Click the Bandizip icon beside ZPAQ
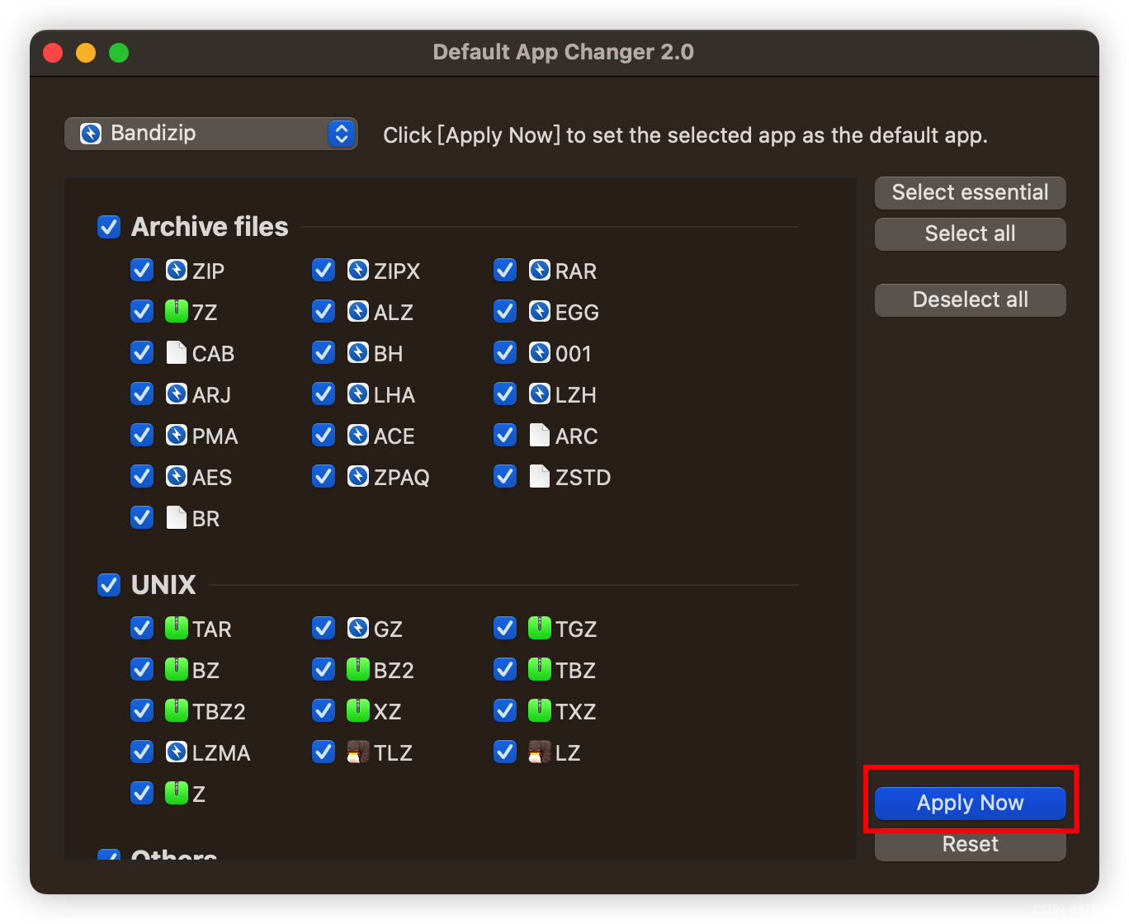The height and width of the screenshot is (924, 1129). click(358, 477)
